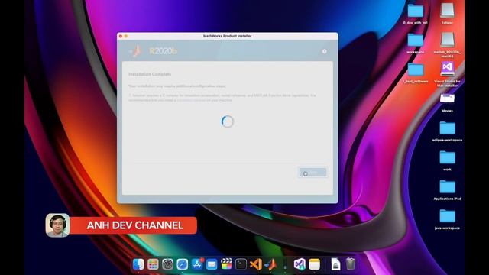Launch Safari from the Dock
This screenshot has width=489, height=275.
182,264
